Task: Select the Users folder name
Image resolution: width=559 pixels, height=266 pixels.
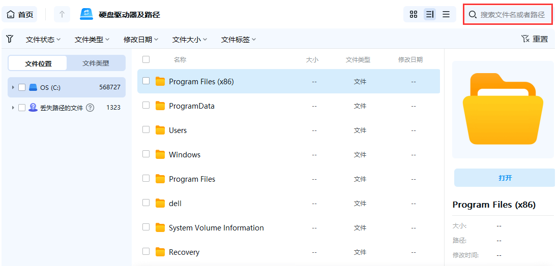Action: pos(178,130)
